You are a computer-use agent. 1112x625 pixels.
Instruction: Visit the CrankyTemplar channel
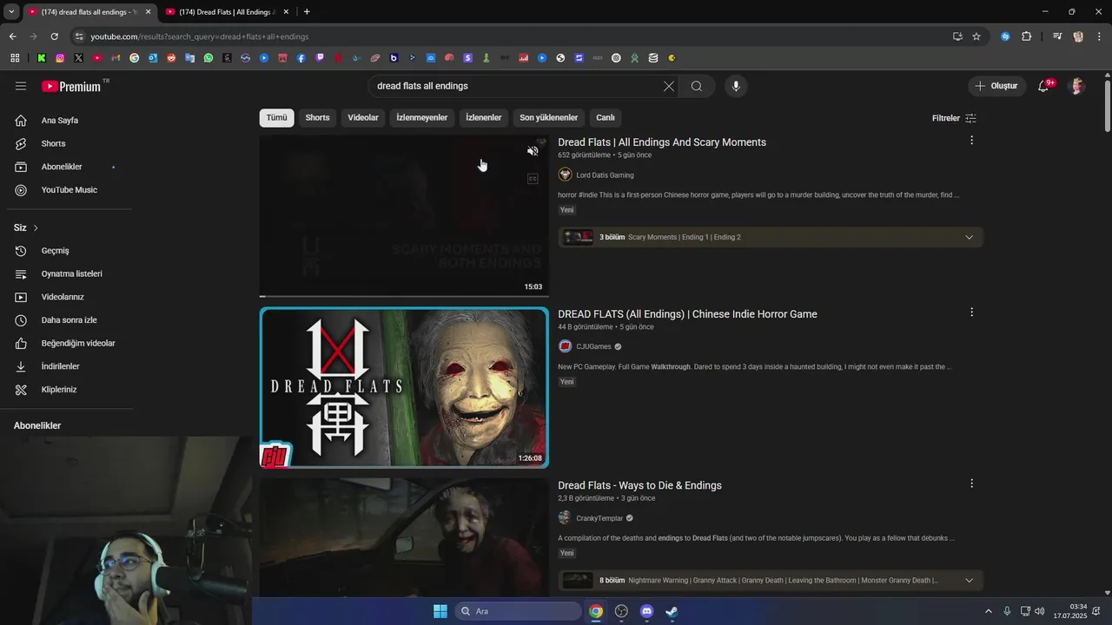(599, 518)
